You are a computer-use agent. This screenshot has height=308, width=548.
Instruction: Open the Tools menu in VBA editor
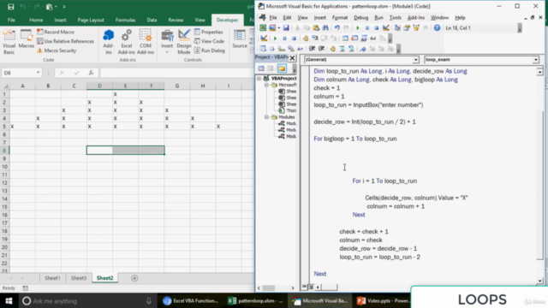396,17
